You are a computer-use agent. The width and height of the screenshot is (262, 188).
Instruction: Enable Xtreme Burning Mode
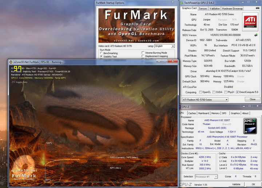(x=143, y=53)
